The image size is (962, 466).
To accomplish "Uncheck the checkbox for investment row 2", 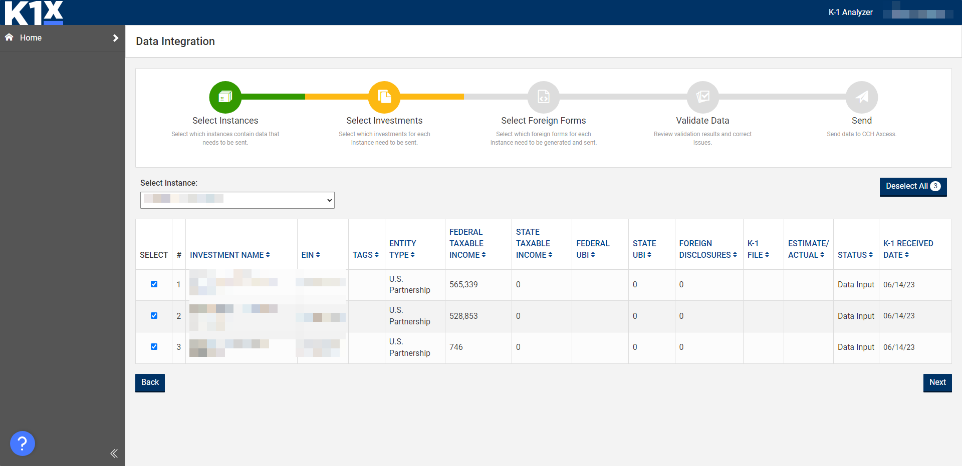I will point(154,316).
